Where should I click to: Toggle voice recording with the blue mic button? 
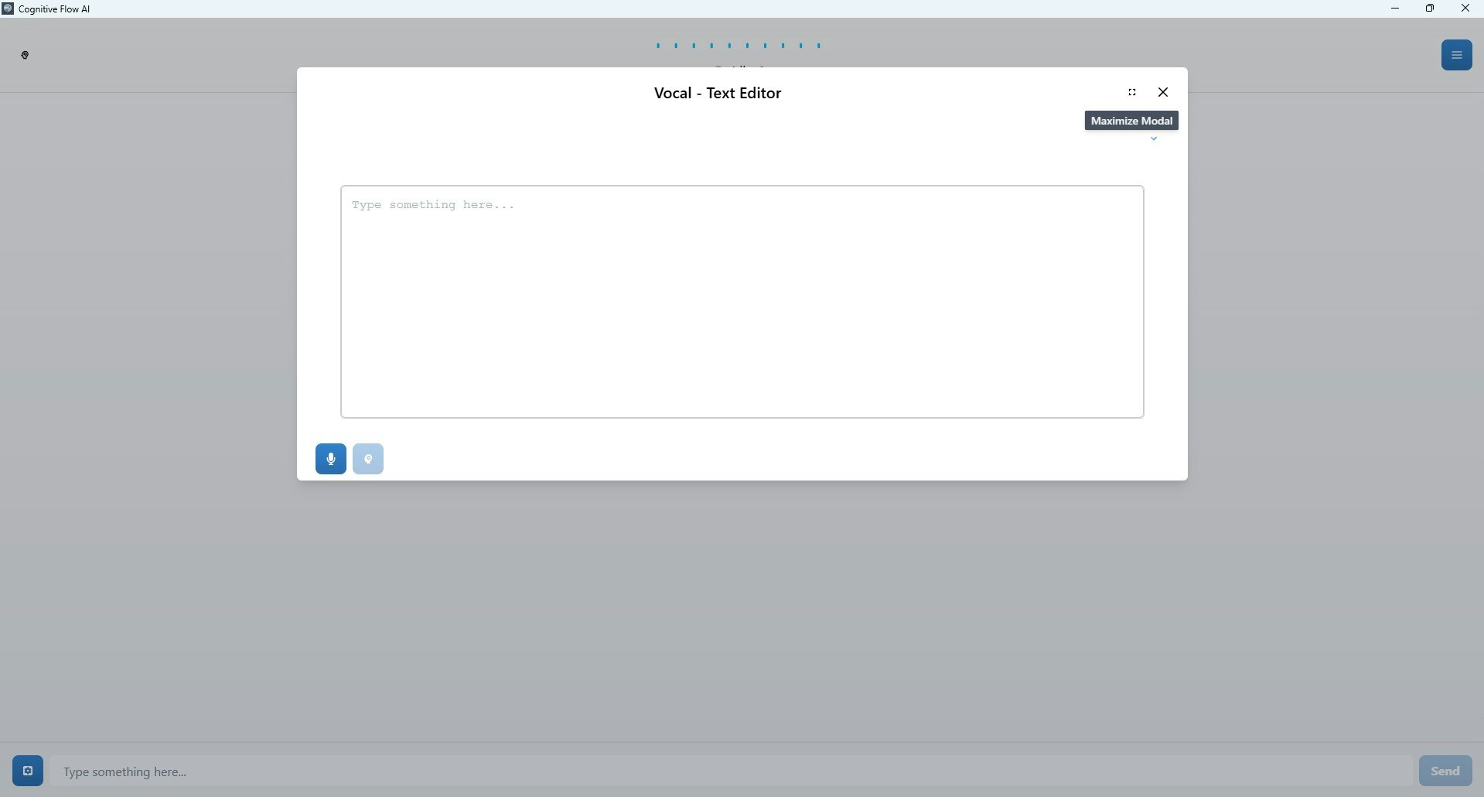tap(330, 458)
